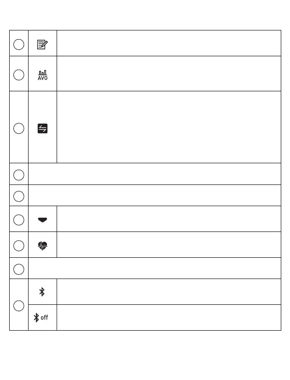290x380 pixels.
Task: Select the circle in the row directly above the down arrow row
Action: click(x=18, y=196)
